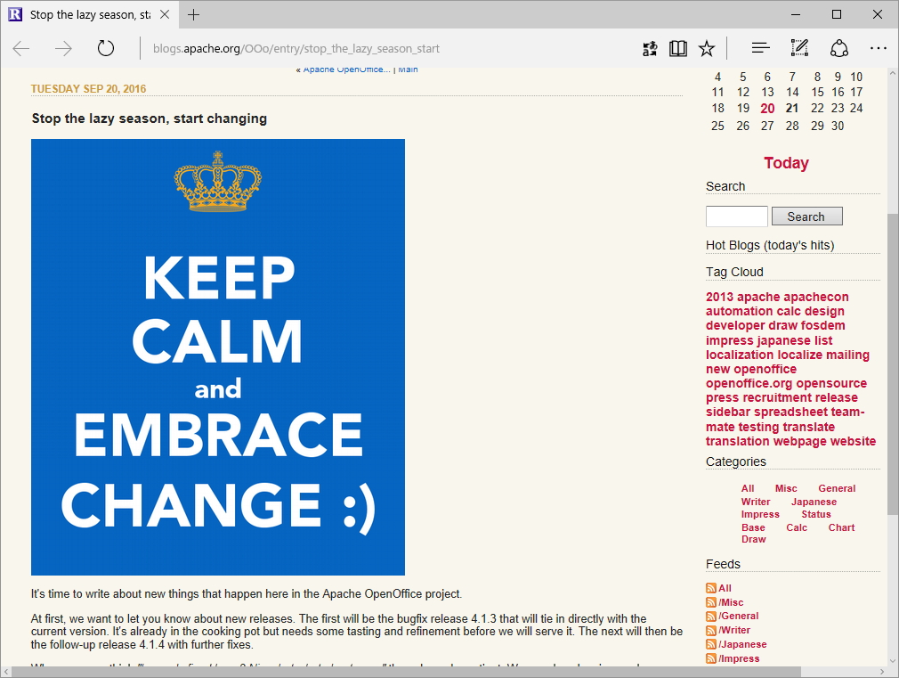Open the 'Writer' category link
The image size is (899, 678).
(756, 502)
